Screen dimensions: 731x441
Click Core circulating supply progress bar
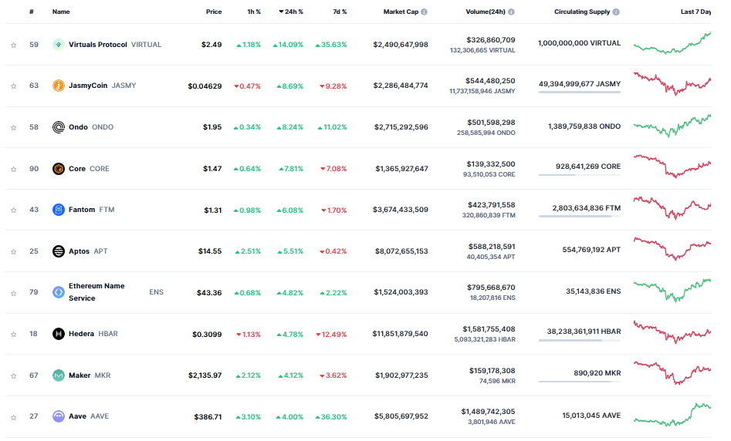pyautogui.click(x=580, y=175)
